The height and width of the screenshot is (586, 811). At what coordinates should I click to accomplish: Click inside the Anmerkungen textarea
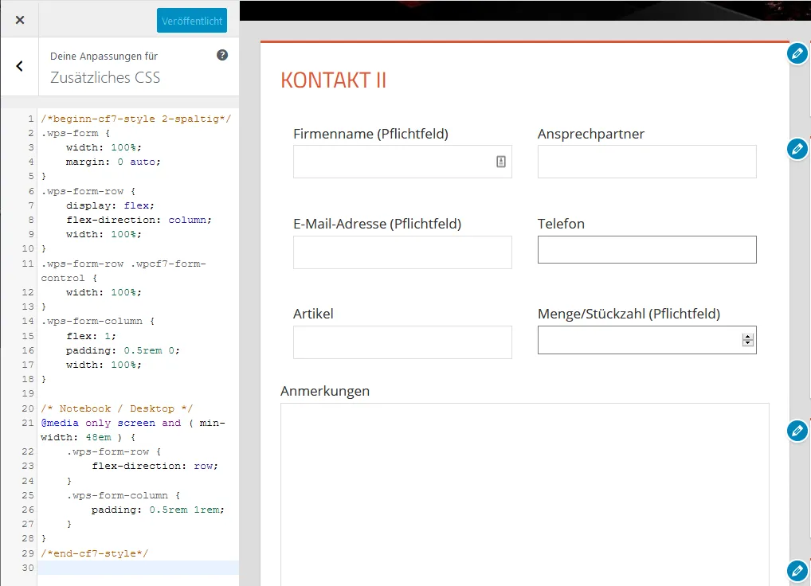click(x=525, y=494)
